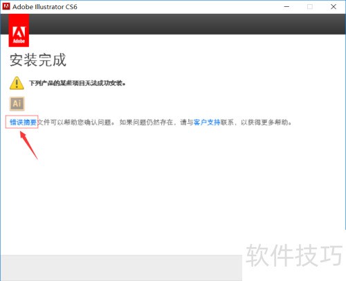Click the Adobe Illustrator CS6 window title
The height and width of the screenshot is (281, 346).
coord(45,7)
